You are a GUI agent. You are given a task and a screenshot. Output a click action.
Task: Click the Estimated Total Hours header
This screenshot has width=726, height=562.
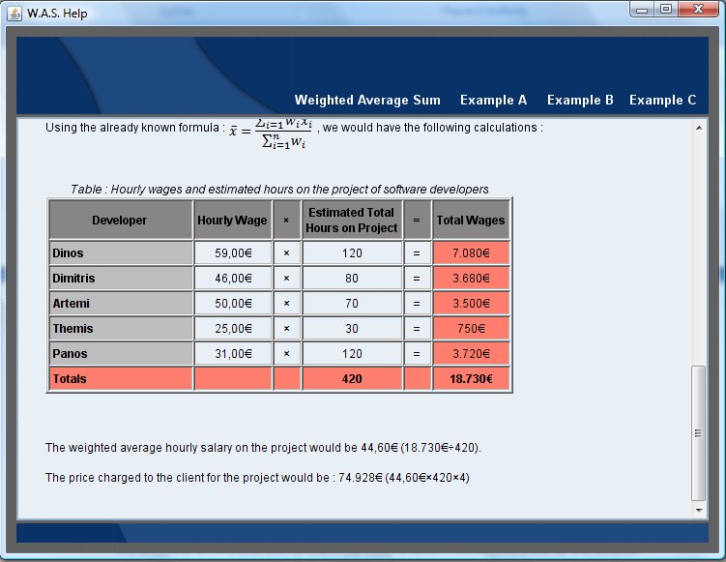click(x=352, y=221)
